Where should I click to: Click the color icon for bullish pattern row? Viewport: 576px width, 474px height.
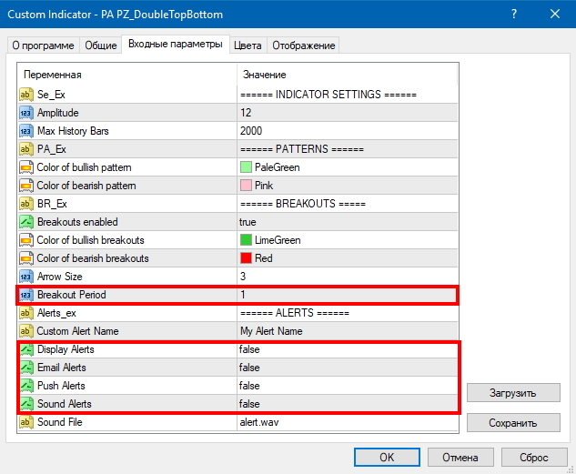(x=25, y=167)
